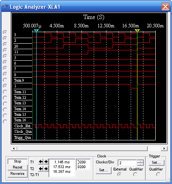172x184 pixels.
Task: Click the Reset button
Action: point(17,167)
